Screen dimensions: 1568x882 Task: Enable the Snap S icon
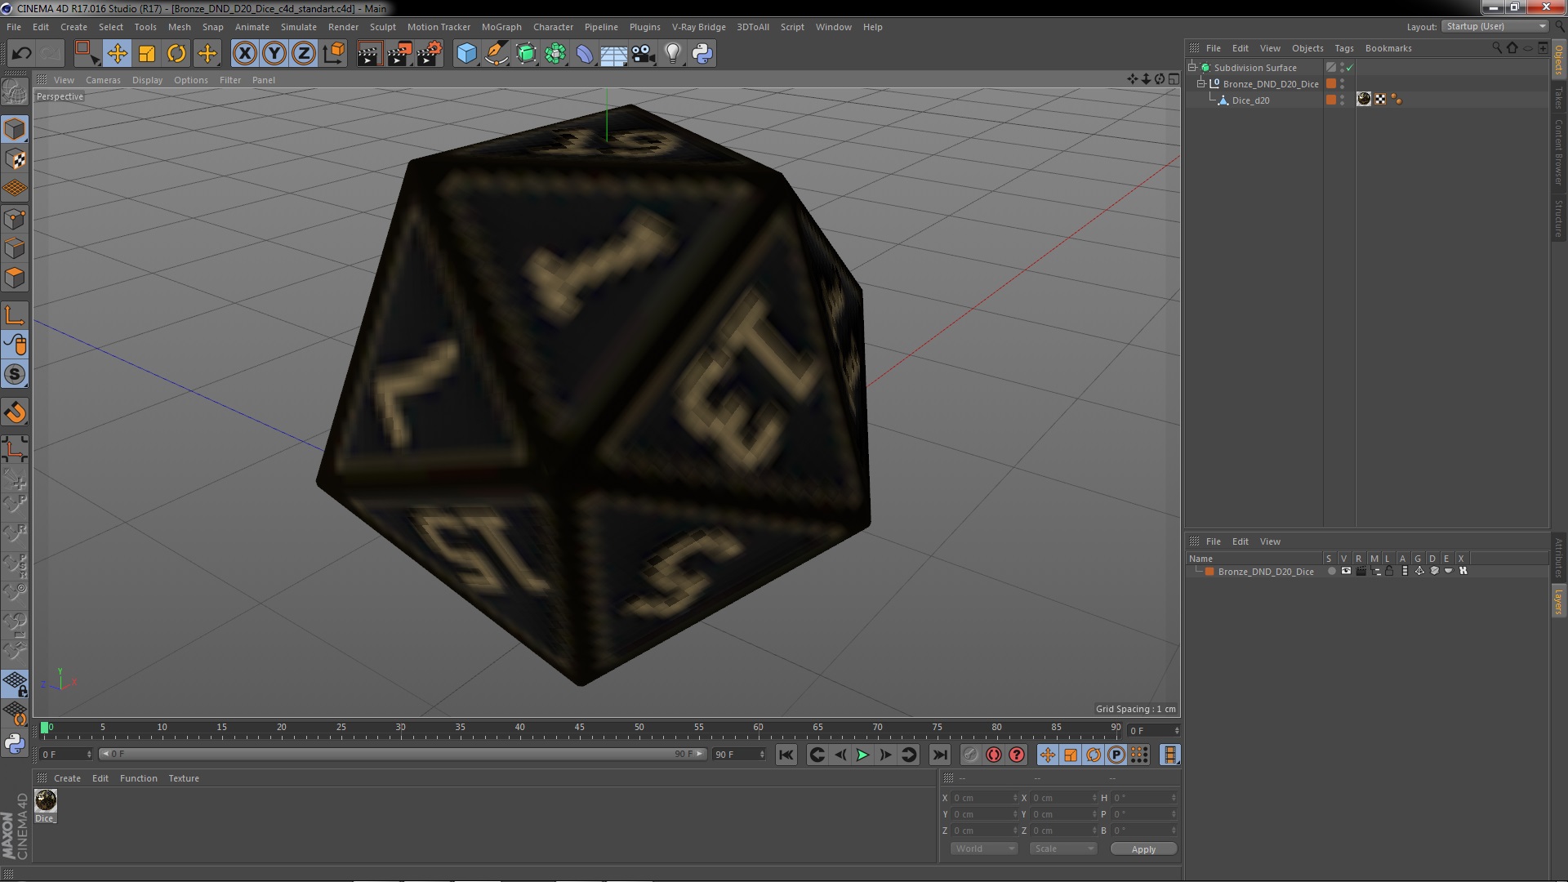click(15, 374)
